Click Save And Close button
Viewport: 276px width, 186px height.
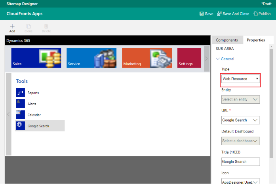click(233, 14)
